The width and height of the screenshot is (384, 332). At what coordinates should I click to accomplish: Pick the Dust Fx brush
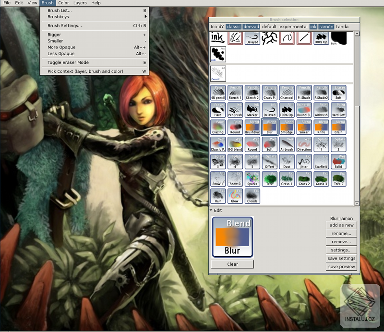click(287, 162)
